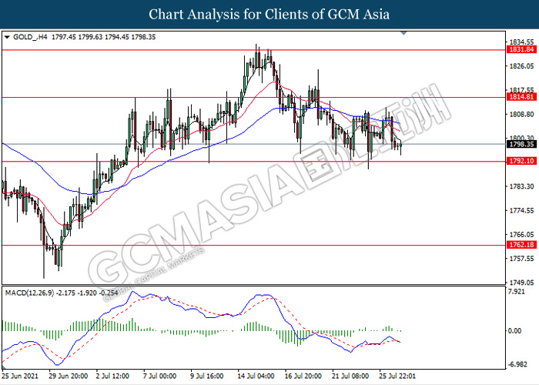Click the 1757.55 price scale value
539x385 pixels.
pyautogui.click(x=522, y=259)
